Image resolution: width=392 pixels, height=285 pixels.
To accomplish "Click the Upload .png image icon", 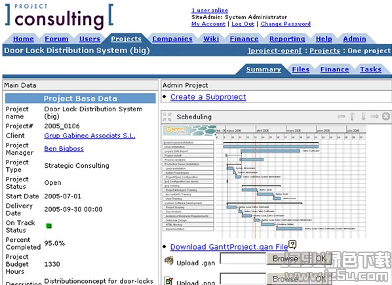I will point(169,281).
